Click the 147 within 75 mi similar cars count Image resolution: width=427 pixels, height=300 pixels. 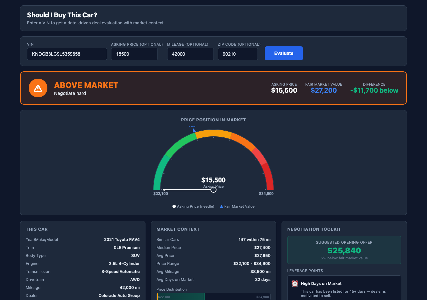click(255, 239)
